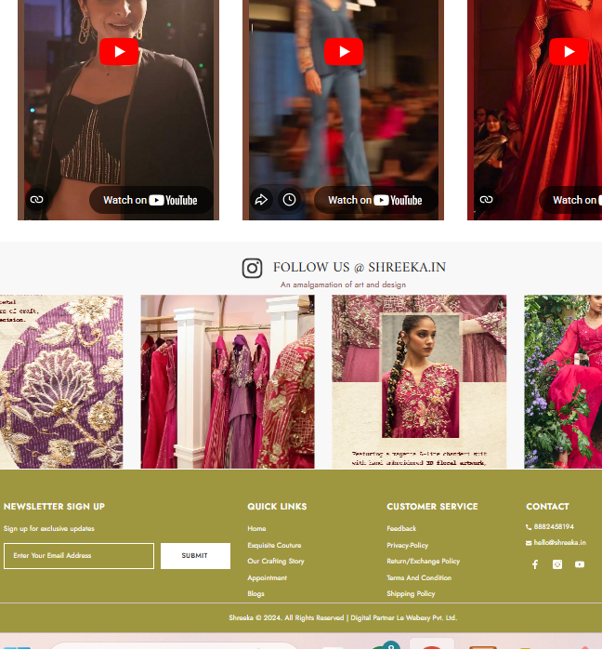Image resolution: width=602 pixels, height=649 pixels.
Task: Open YouTube icon in footer contact
Action: click(x=580, y=564)
